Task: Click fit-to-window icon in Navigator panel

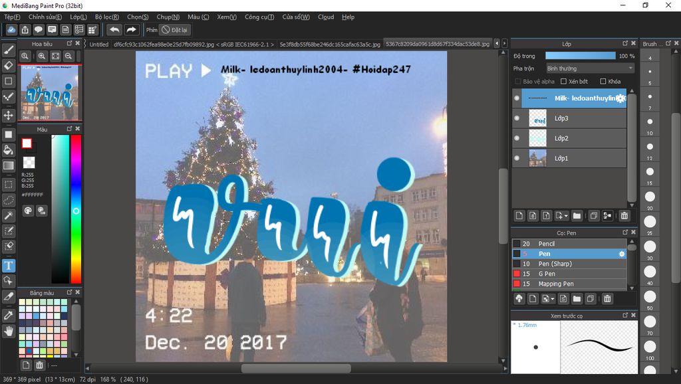Action: [x=55, y=56]
